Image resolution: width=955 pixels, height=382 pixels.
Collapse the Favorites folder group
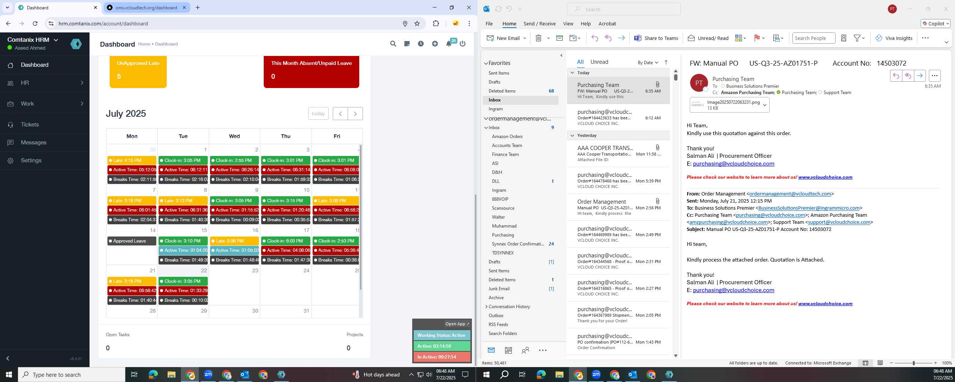[x=486, y=63]
